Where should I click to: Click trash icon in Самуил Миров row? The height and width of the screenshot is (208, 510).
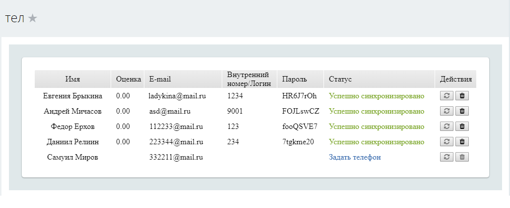pyautogui.click(x=462, y=157)
